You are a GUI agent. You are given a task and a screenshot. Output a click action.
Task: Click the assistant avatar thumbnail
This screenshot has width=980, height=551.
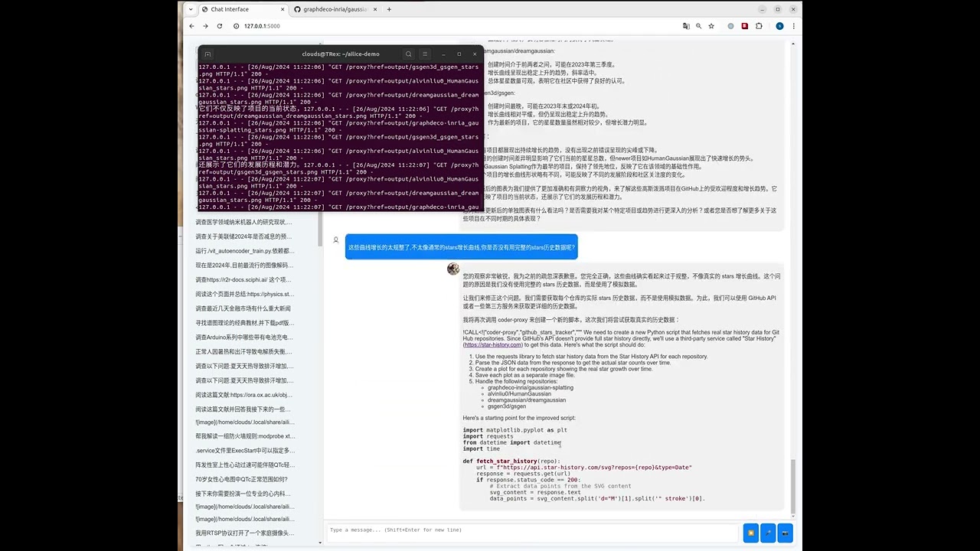453,269
